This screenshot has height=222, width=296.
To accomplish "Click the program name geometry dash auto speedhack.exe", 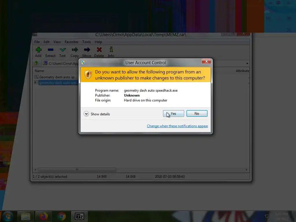I will (151, 90).
